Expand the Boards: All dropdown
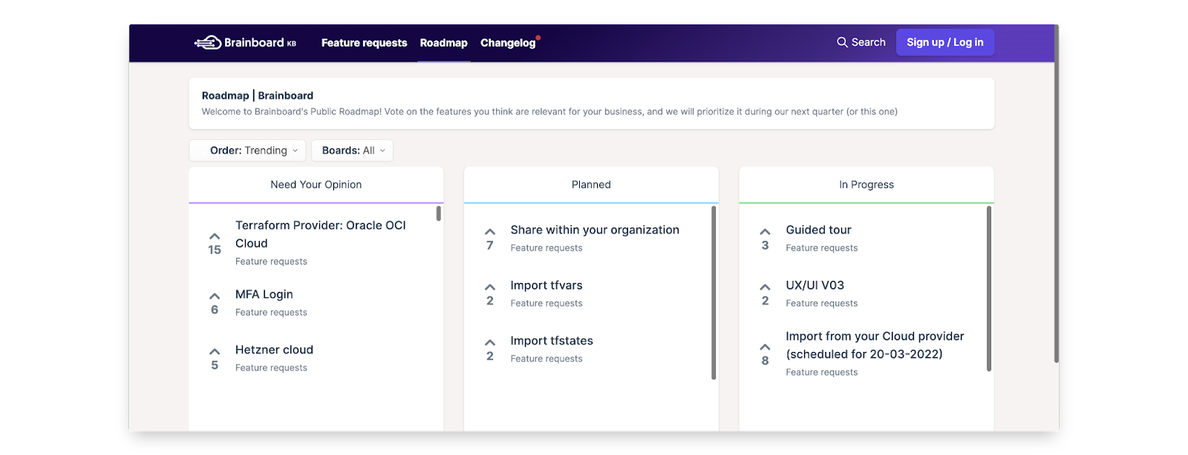The width and height of the screenshot is (1188, 455). tap(353, 150)
